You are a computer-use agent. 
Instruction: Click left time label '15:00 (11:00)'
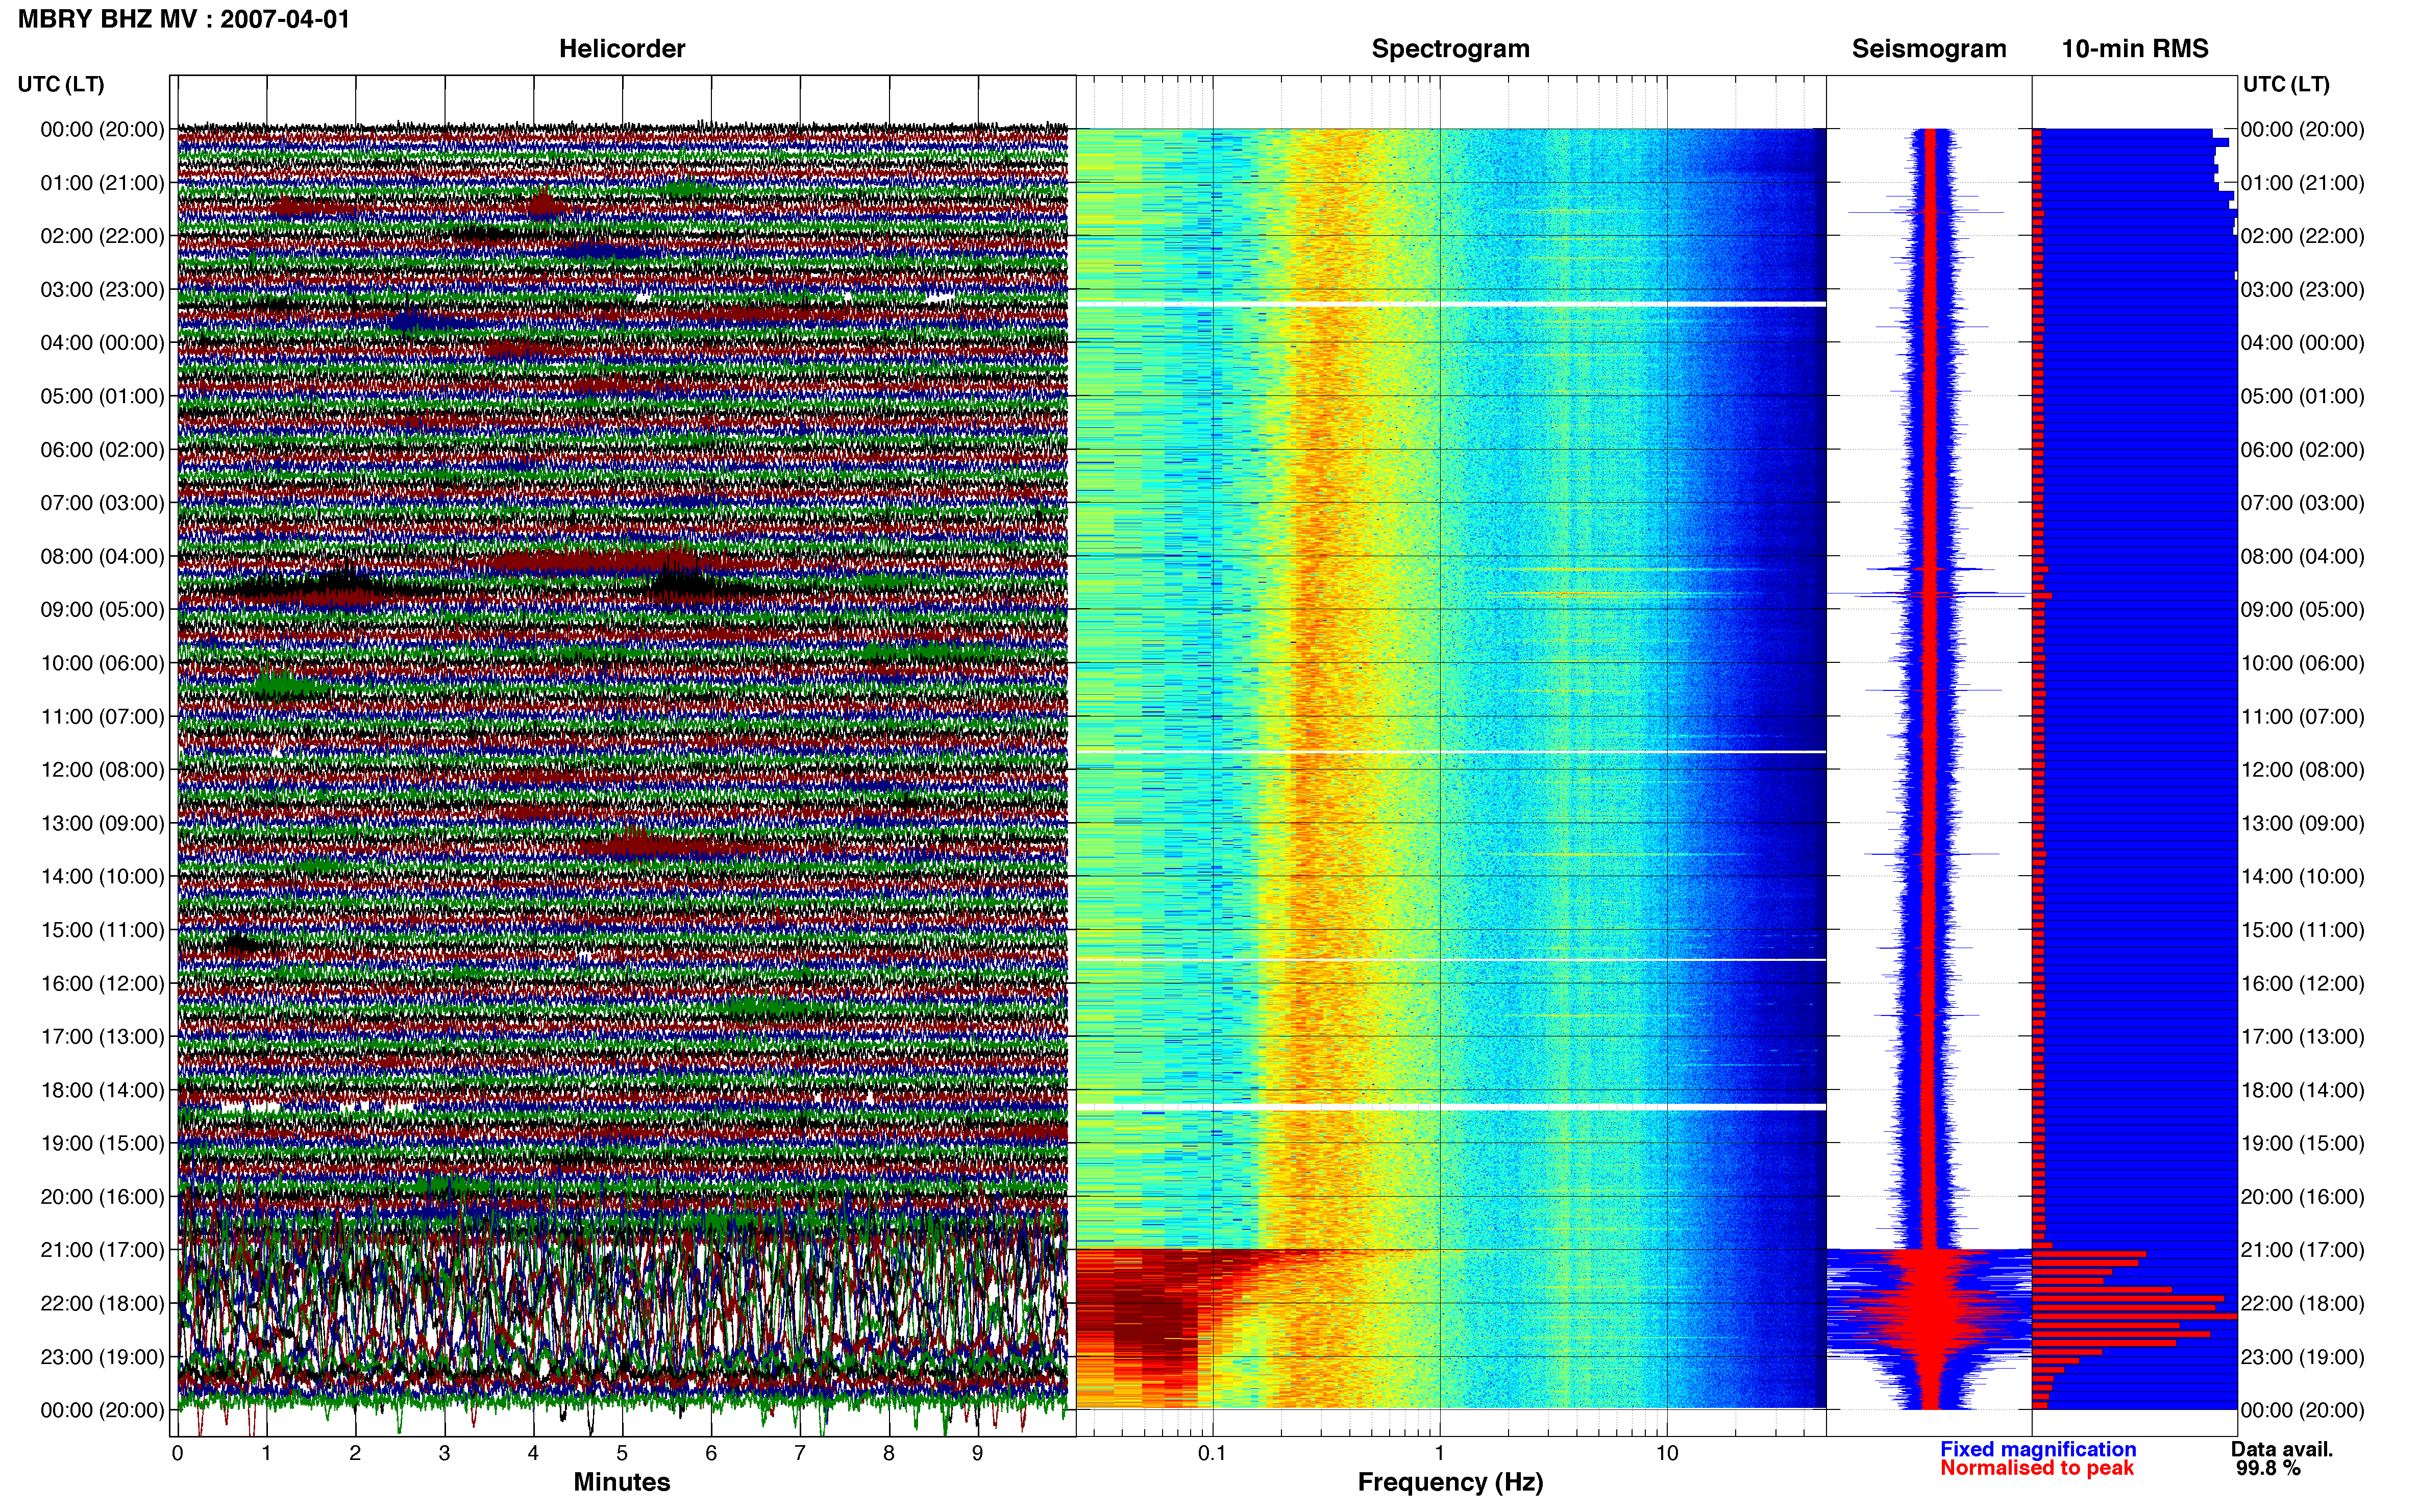pos(102,930)
